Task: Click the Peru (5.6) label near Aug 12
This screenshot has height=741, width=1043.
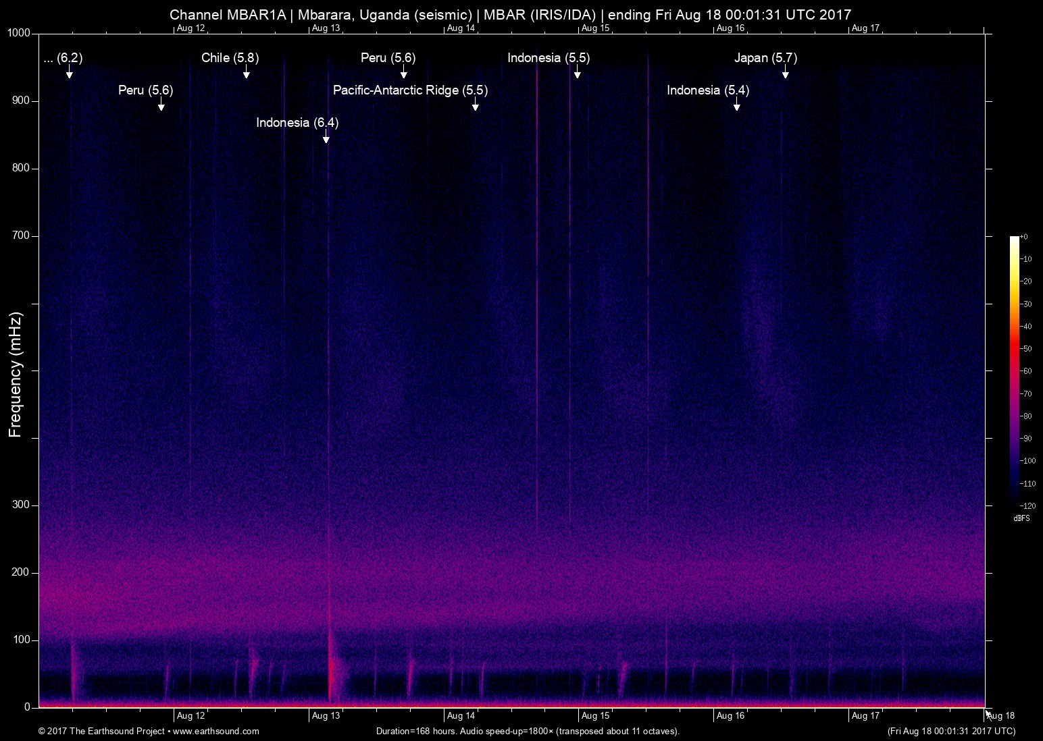Action: click(145, 90)
